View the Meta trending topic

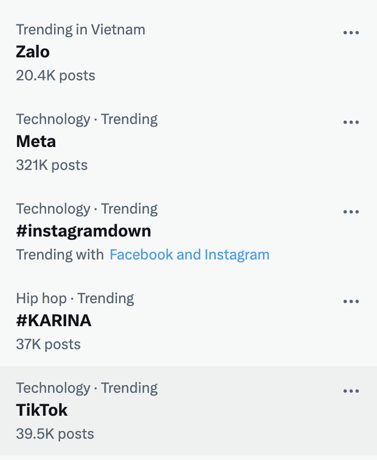click(36, 142)
